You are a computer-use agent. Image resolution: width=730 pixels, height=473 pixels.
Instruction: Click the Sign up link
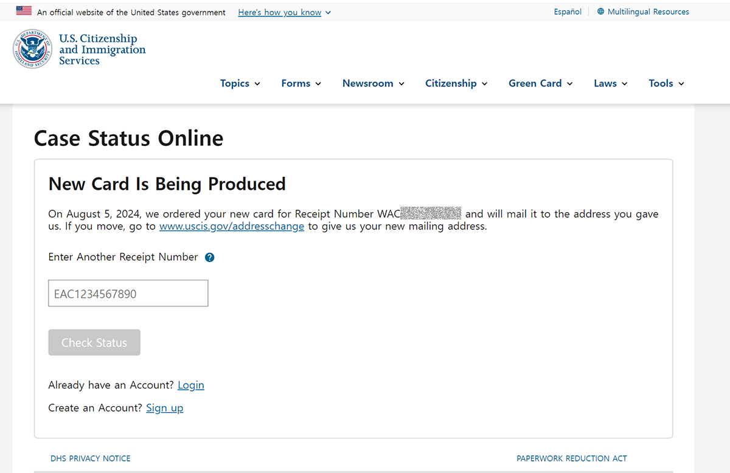(164, 408)
